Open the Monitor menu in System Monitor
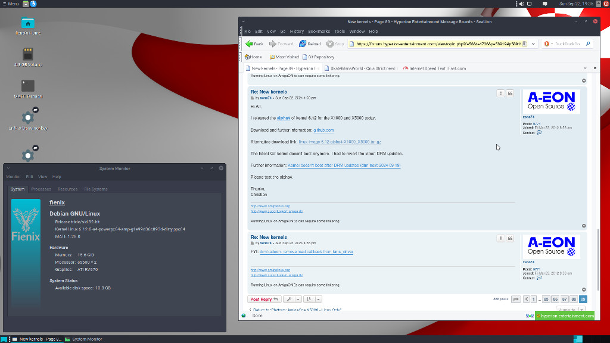610x343 pixels. (13, 176)
